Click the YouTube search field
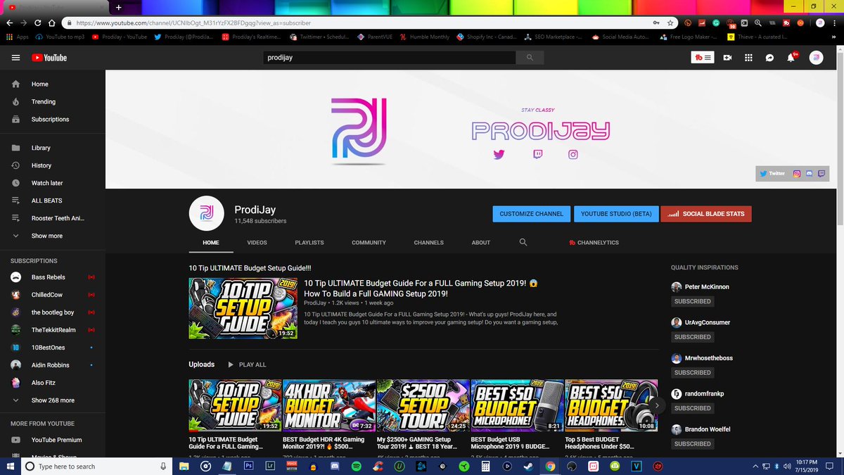Image resolution: width=844 pixels, height=475 pixels. [x=389, y=58]
